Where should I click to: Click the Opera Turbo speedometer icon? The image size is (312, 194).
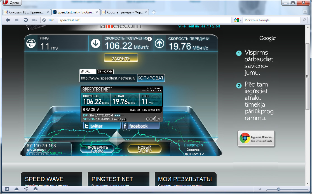tap(36, 189)
